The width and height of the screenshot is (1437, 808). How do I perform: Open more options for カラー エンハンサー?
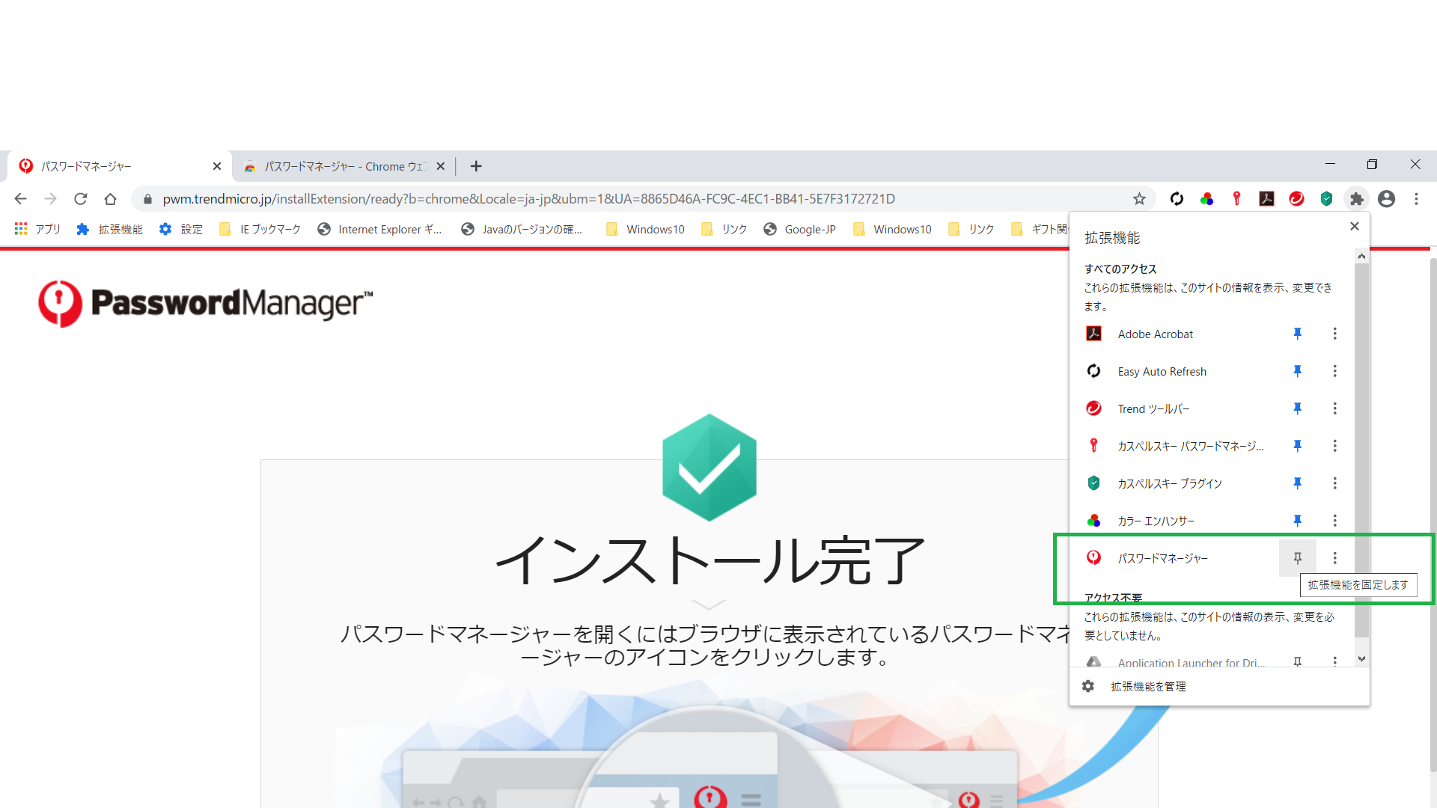[x=1334, y=521]
